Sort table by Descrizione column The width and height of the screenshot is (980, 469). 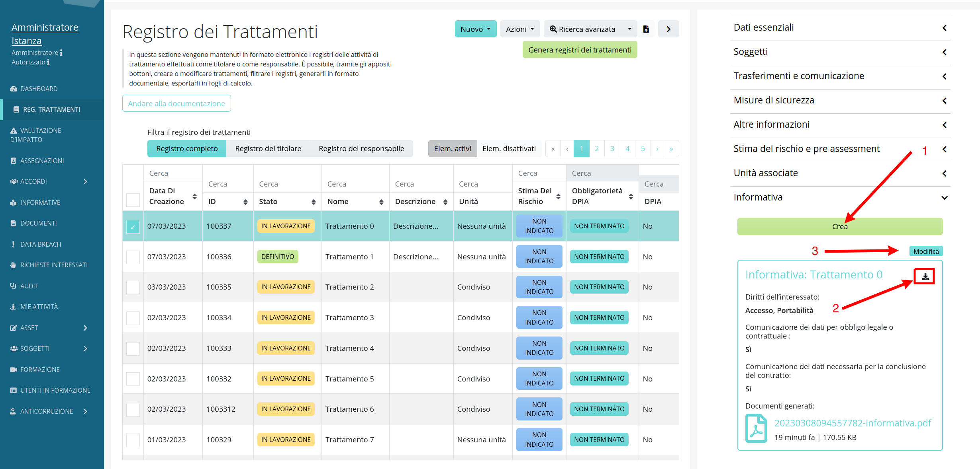pyautogui.click(x=445, y=202)
